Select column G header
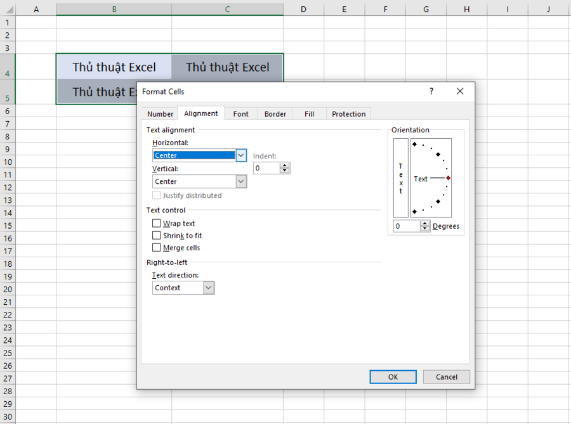Image resolution: width=571 pixels, height=424 pixels. pos(426,10)
